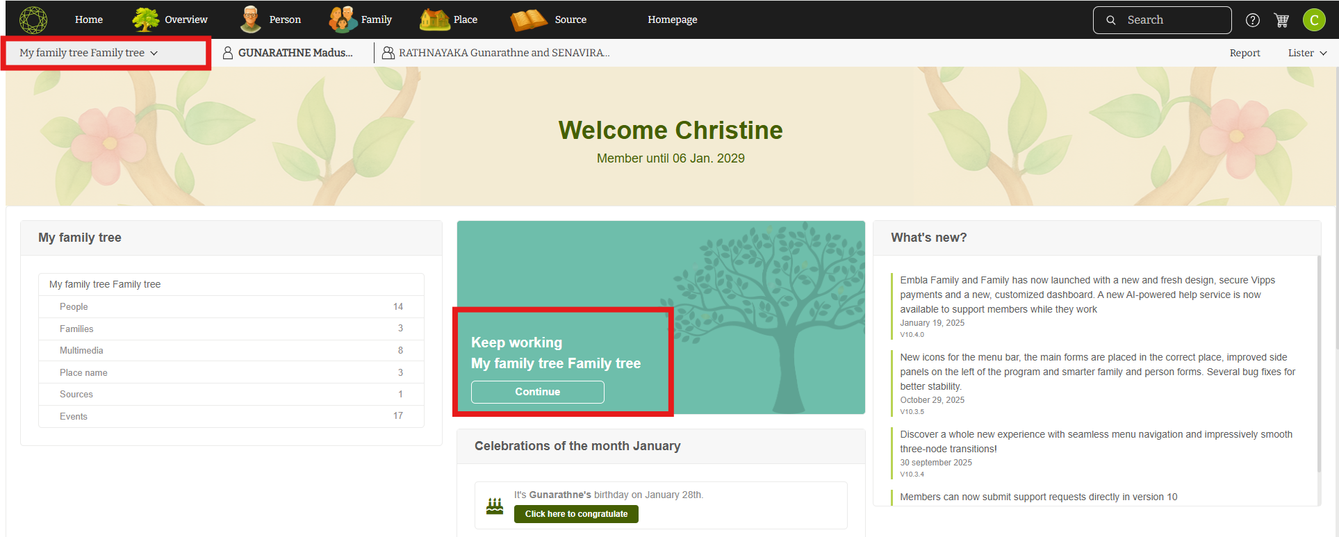Open Person via the man portrait icon
Screen dimensions: 1339x537
click(250, 19)
